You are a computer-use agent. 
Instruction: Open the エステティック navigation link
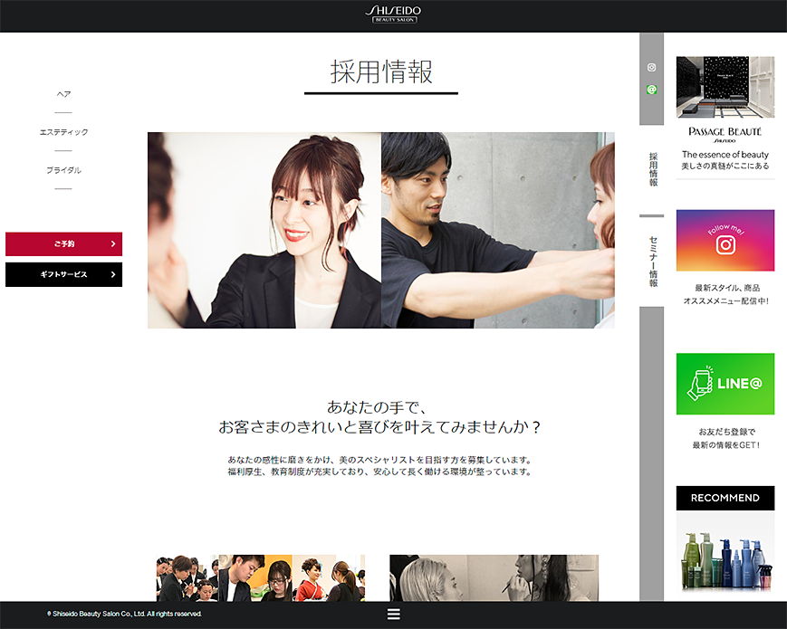pos(62,131)
